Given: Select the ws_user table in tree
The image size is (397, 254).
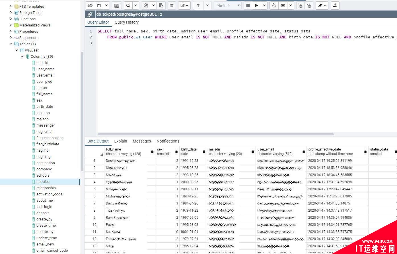Looking at the screenshot, I should click(x=32, y=50).
